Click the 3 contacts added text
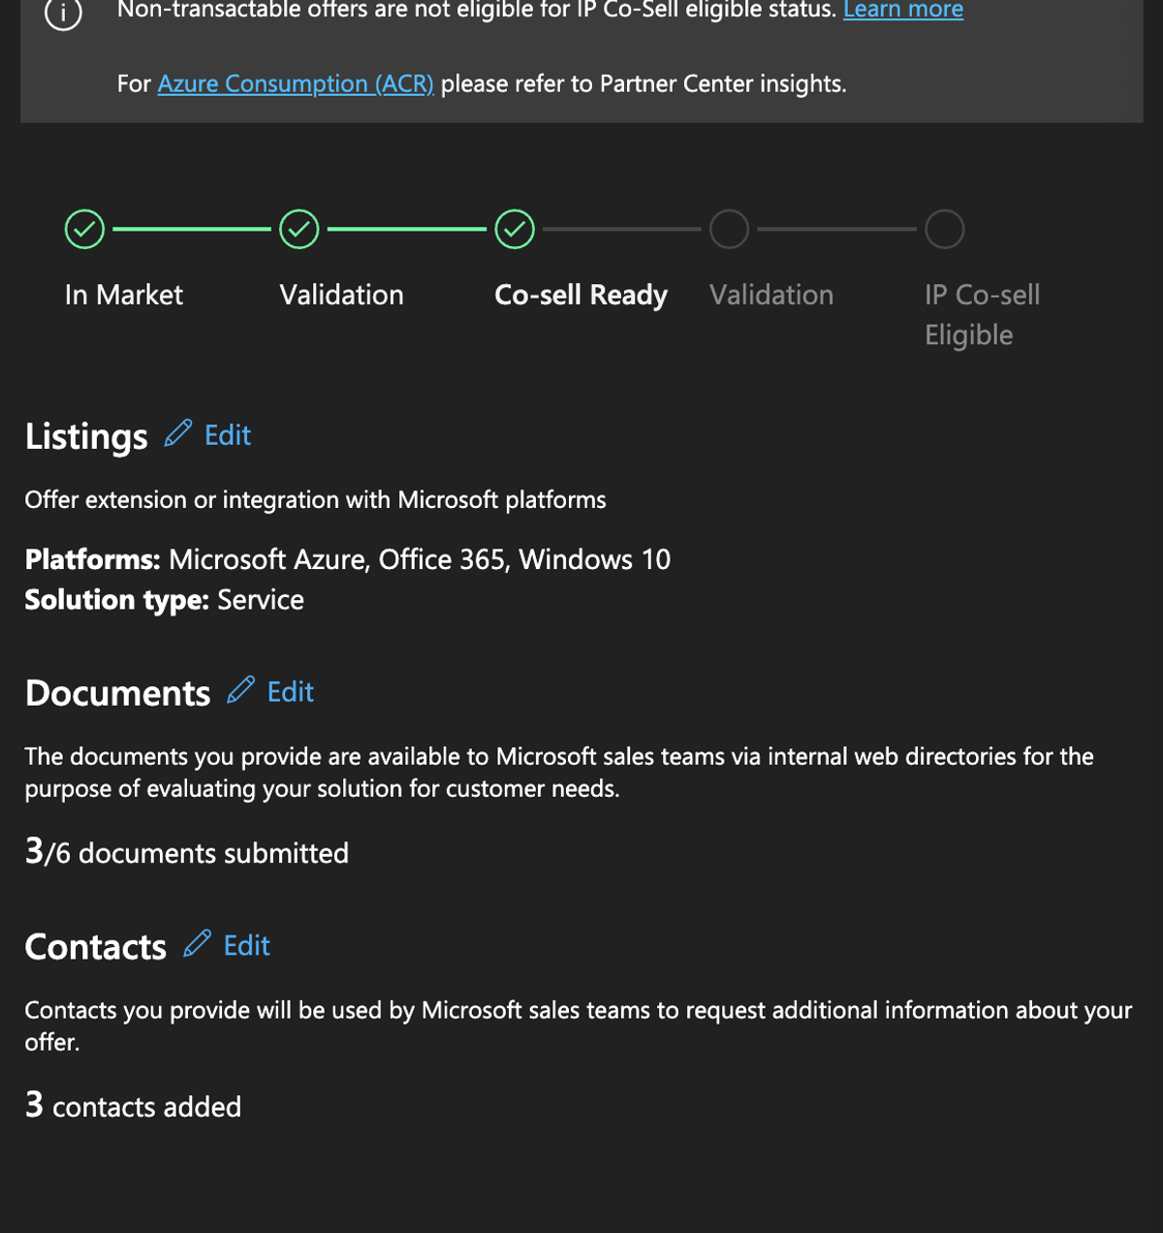Screen dimensions: 1163x1233 (133, 1105)
